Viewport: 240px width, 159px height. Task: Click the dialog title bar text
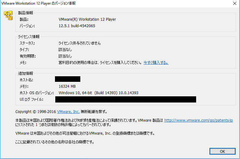pyautogui.click(x=38, y=3)
